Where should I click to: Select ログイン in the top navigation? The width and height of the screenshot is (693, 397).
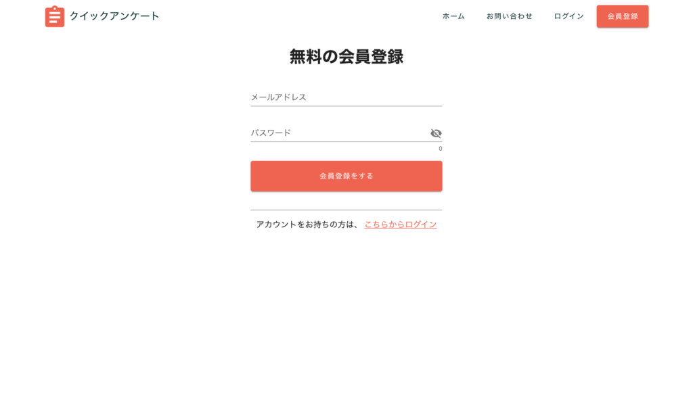[568, 16]
